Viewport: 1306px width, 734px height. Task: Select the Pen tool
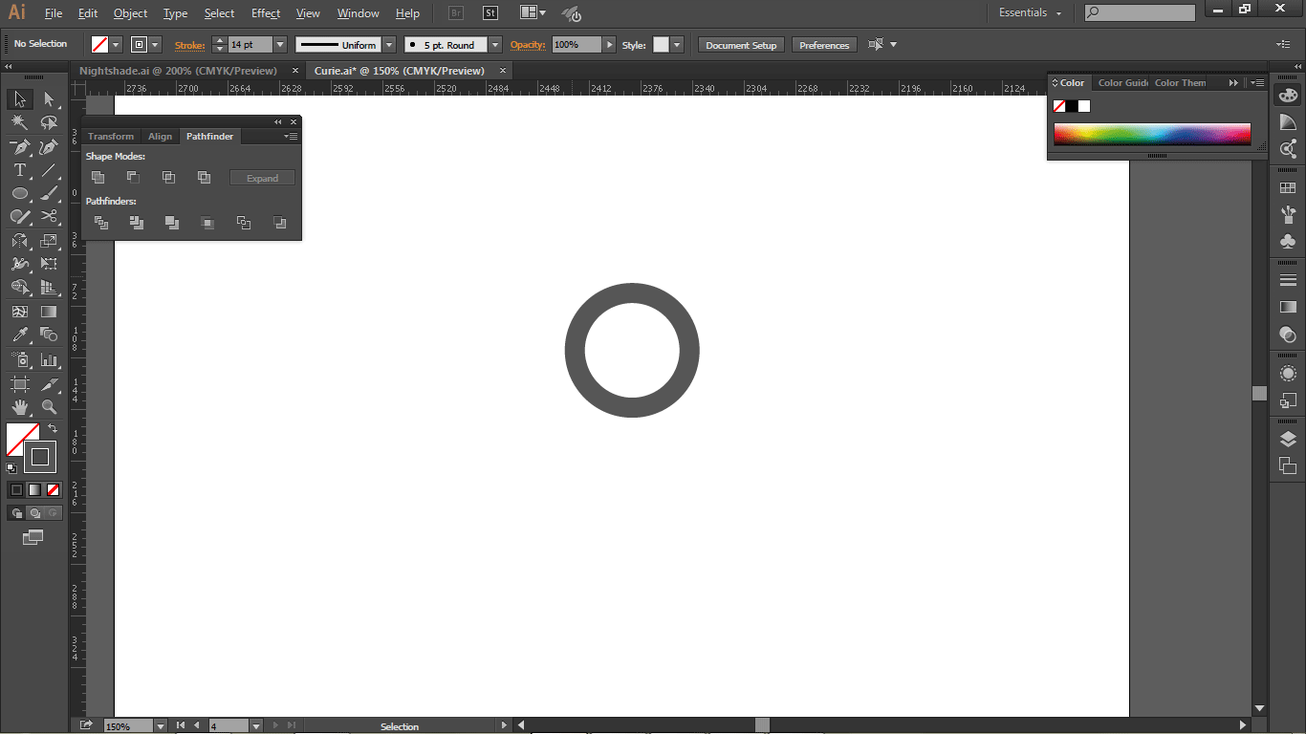pos(19,147)
